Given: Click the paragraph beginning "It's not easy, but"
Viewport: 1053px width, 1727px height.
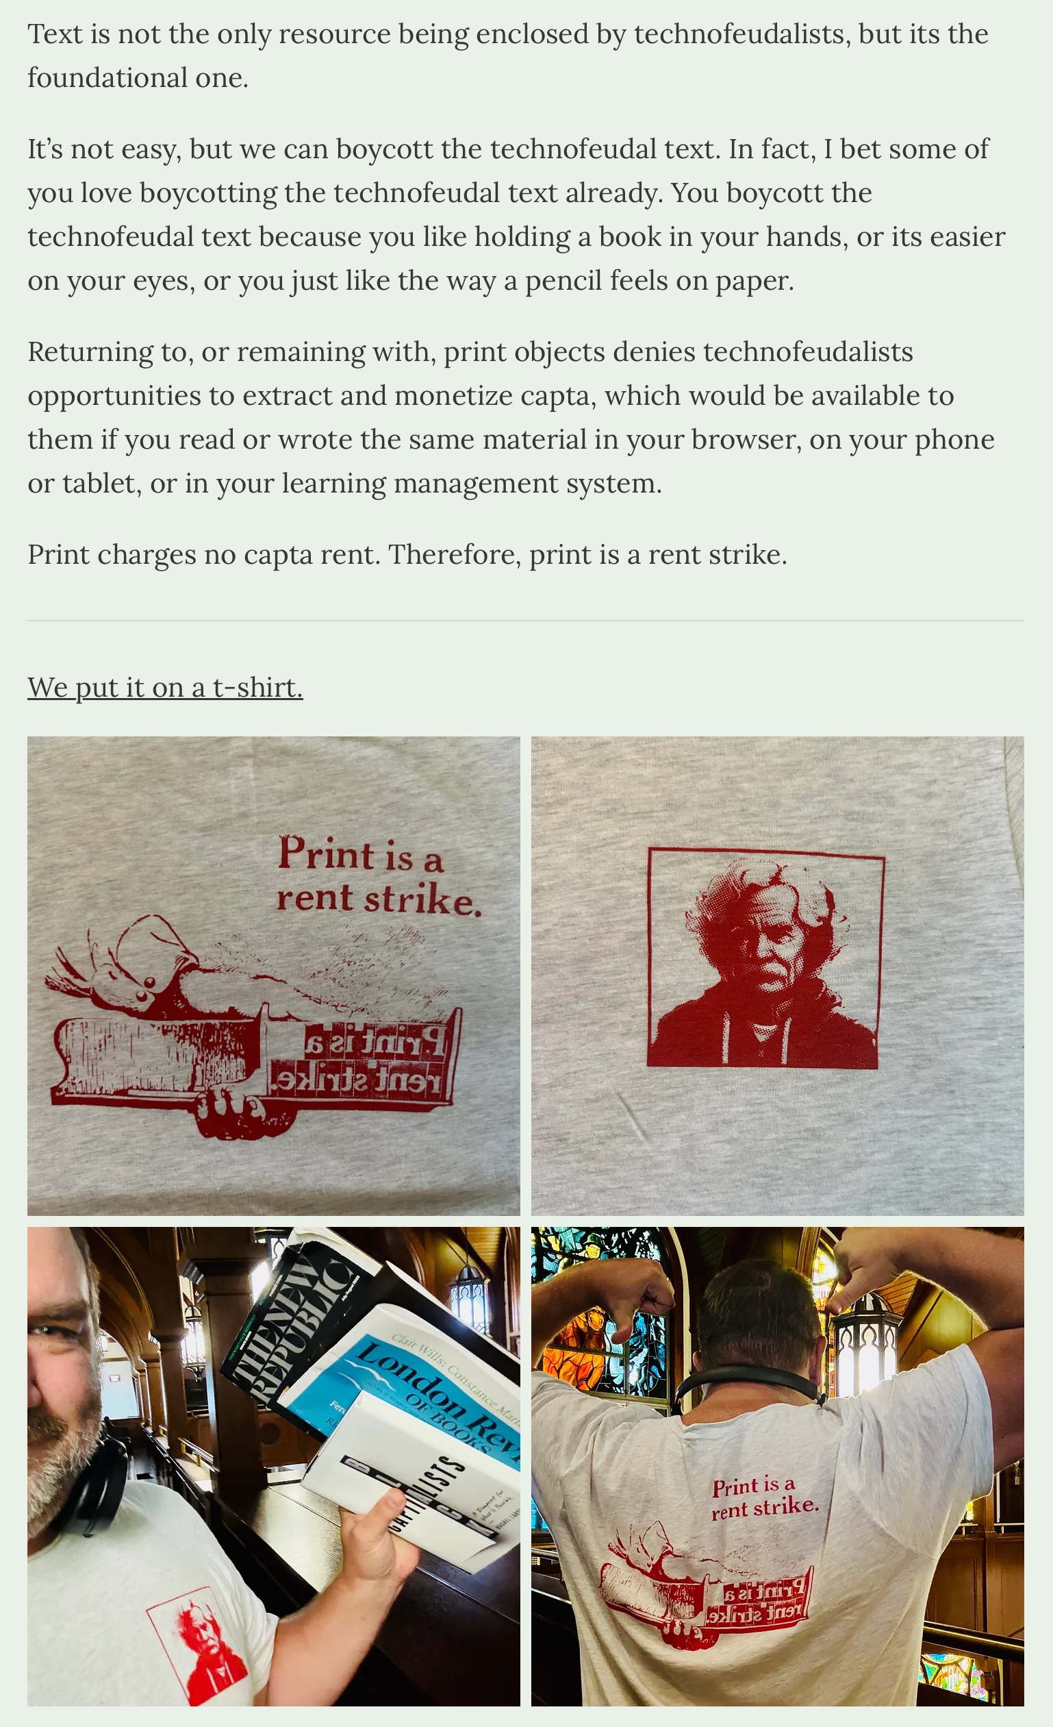Looking at the screenshot, I should click(517, 214).
